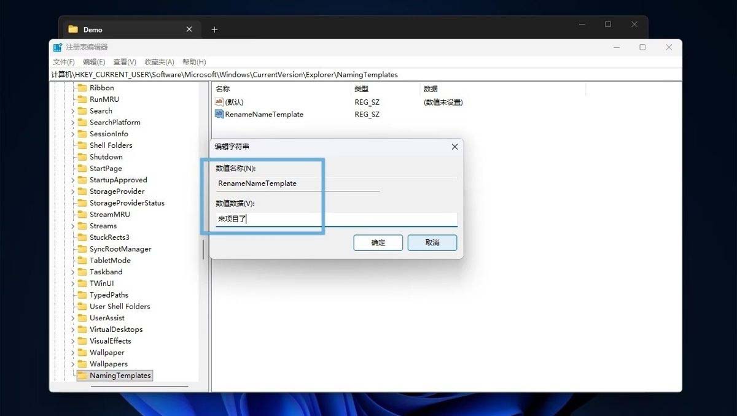Click the Ribbon folder icon

coord(82,88)
